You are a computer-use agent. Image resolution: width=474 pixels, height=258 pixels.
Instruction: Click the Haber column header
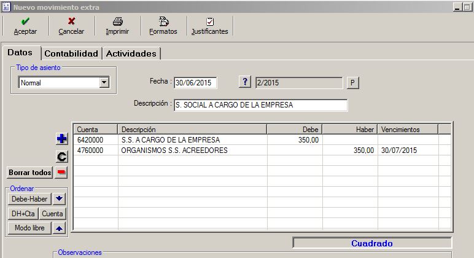click(x=350, y=130)
